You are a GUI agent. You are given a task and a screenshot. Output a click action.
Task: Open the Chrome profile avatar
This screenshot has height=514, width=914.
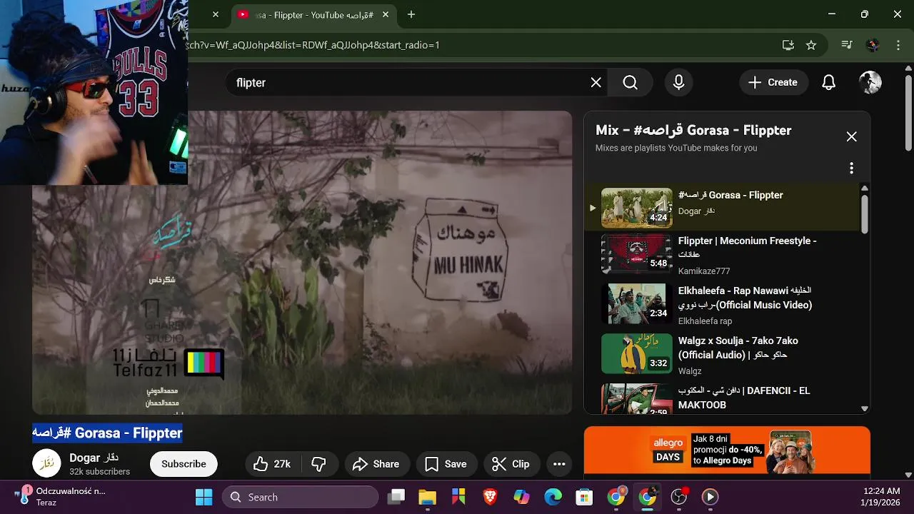873,45
